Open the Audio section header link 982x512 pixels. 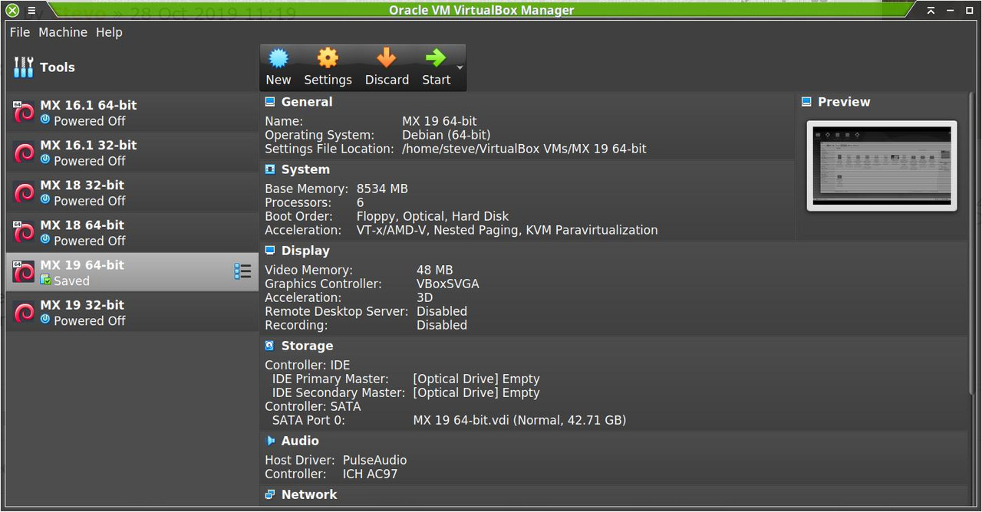tap(300, 441)
